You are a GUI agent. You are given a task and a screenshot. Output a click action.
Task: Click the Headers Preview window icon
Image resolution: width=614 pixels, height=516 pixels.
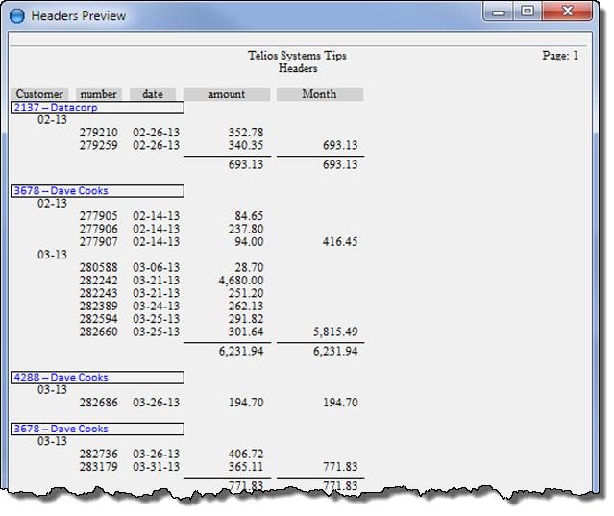coord(16,15)
